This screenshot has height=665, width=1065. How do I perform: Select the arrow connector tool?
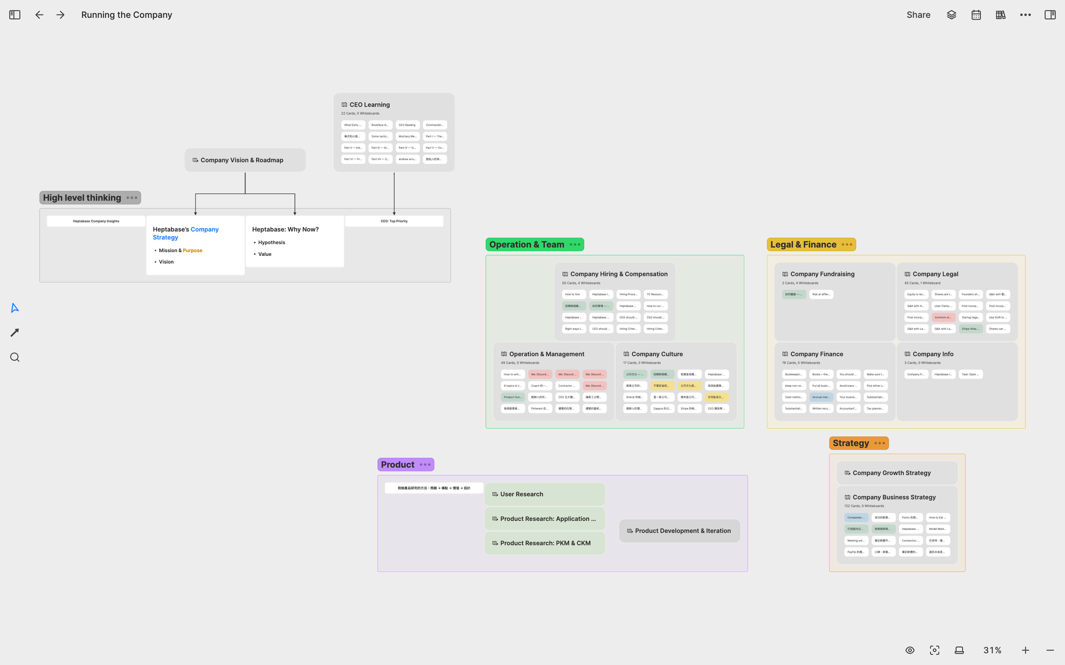[x=15, y=332]
